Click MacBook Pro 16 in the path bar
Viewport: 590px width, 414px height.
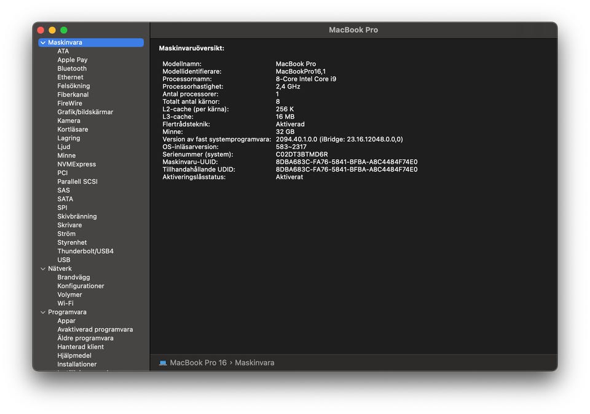(198, 363)
